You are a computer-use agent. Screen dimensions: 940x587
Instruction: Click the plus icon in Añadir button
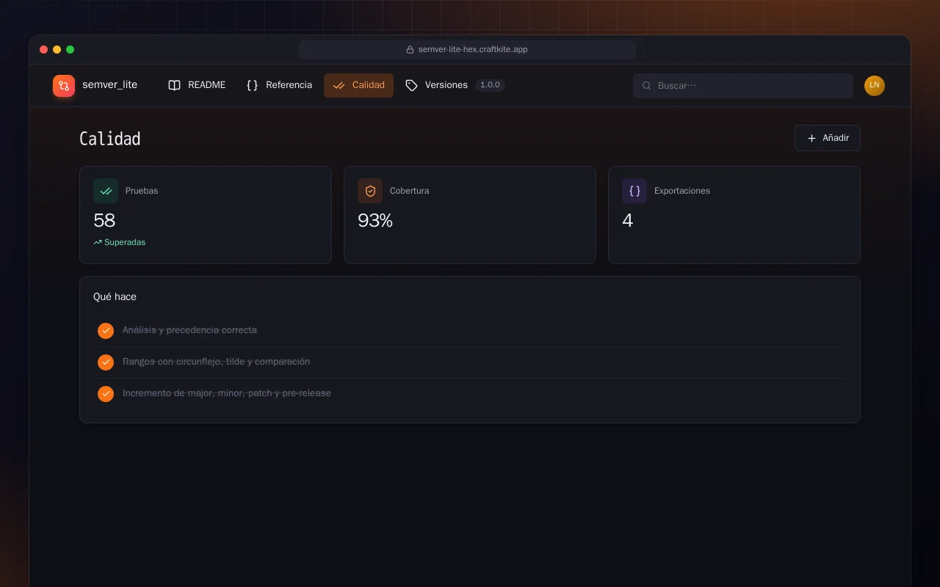[x=811, y=138]
